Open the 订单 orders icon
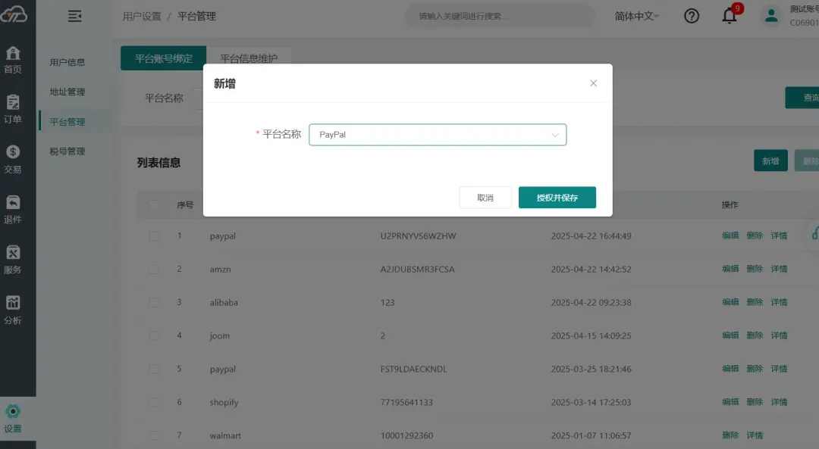 coord(13,102)
